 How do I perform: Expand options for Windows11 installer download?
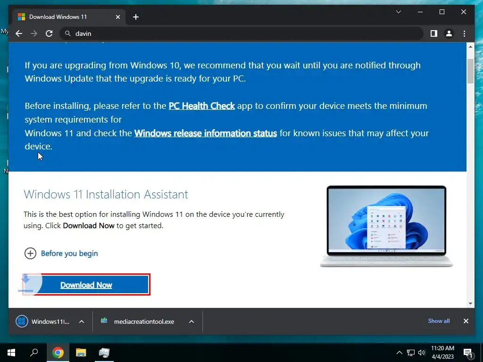(x=82, y=321)
